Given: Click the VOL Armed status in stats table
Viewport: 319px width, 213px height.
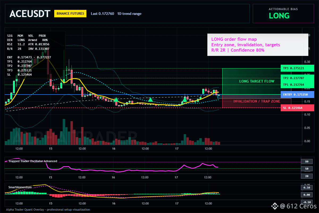Looking at the screenshot, I should click(33, 40).
